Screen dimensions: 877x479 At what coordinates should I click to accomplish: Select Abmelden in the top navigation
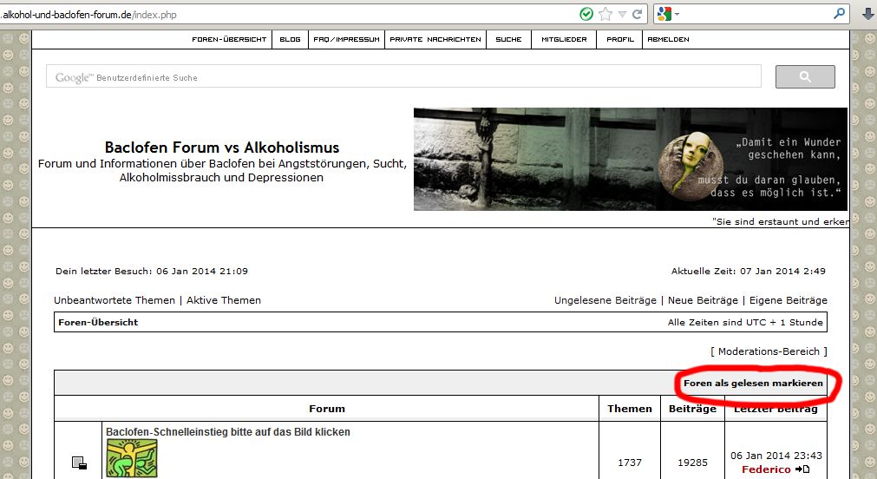click(668, 39)
